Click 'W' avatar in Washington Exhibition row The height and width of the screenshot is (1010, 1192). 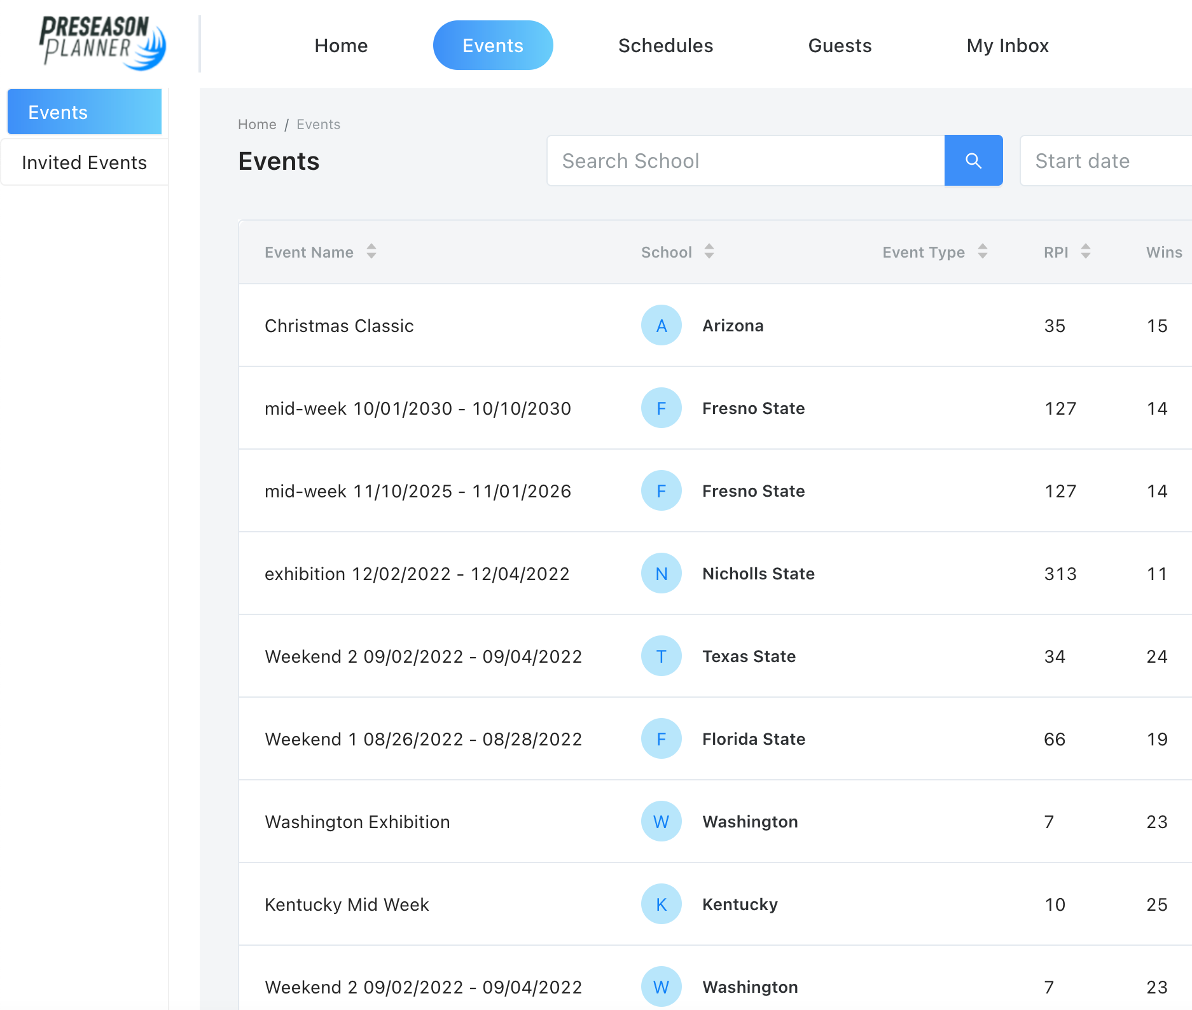click(662, 821)
